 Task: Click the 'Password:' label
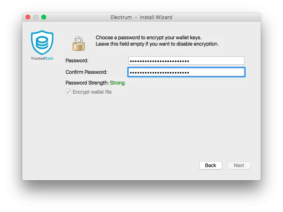pyautogui.click(x=77, y=61)
